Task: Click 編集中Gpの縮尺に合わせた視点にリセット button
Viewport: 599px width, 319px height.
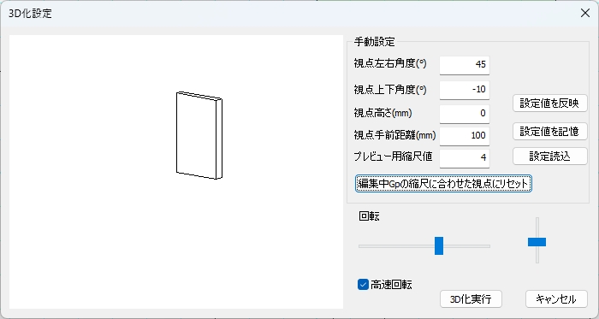Action: click(443, 184)
